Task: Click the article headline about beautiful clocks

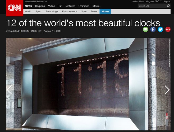Action: pyautogui.click(x=83, y=23)
